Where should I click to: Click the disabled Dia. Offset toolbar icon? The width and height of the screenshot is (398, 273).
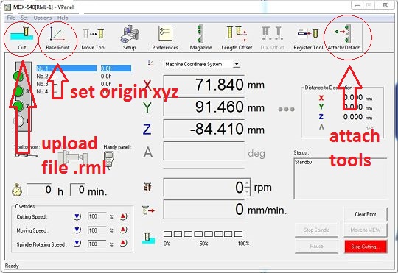[x=273, y=38]
